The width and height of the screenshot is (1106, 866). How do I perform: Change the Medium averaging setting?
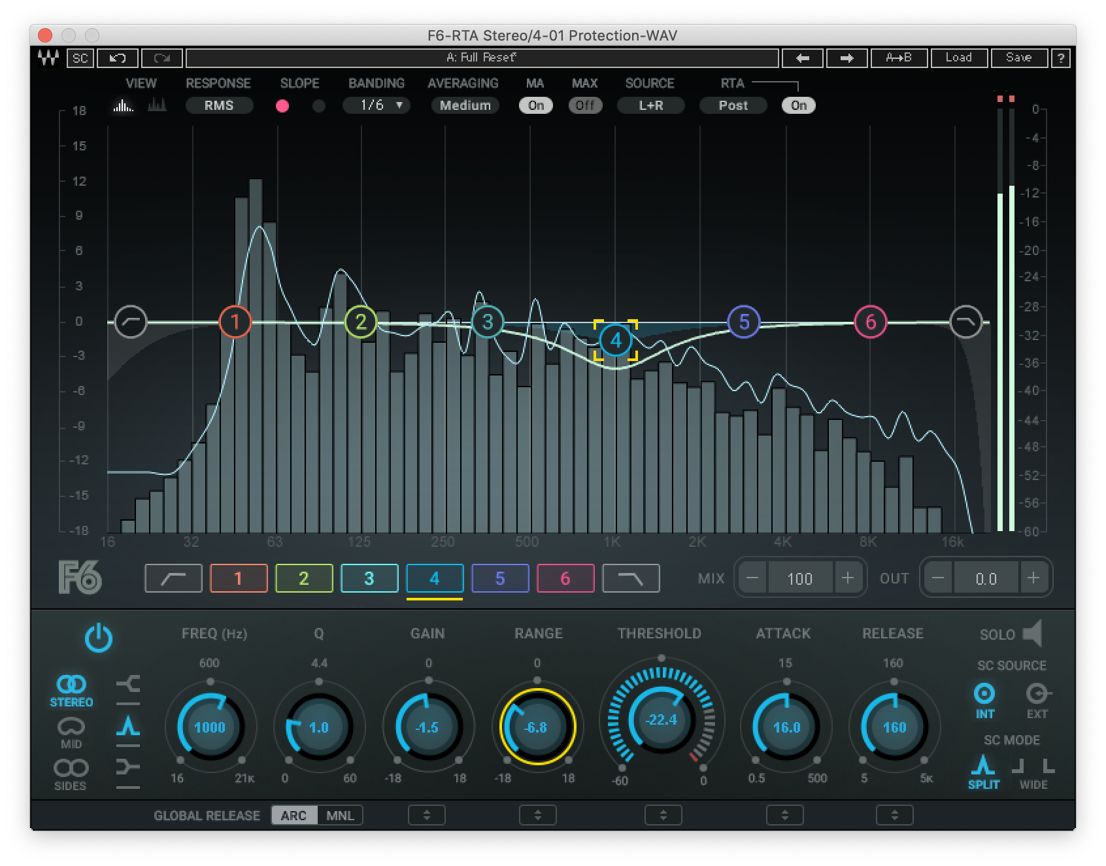coord(465,105)
